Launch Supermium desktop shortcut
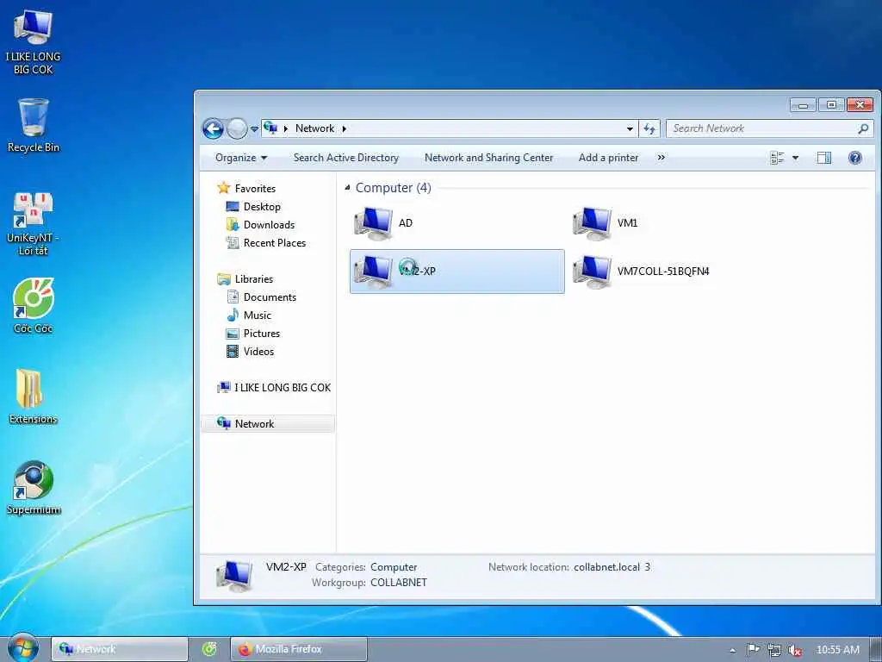The height and width of the screenshot is (662, 882). point(34,488)
